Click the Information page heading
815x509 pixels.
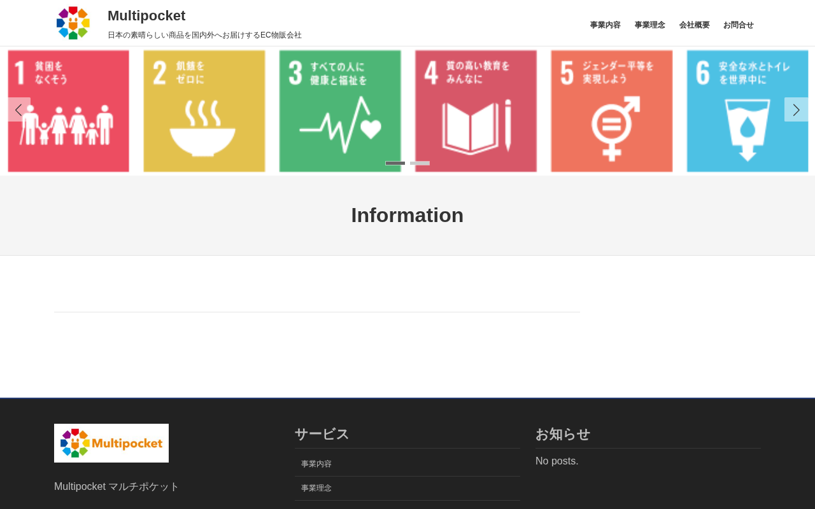click(x=407, y=215)
